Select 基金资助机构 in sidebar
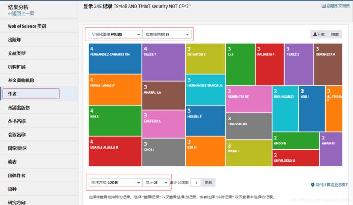The image size is (353, 205). coord(39,80)
